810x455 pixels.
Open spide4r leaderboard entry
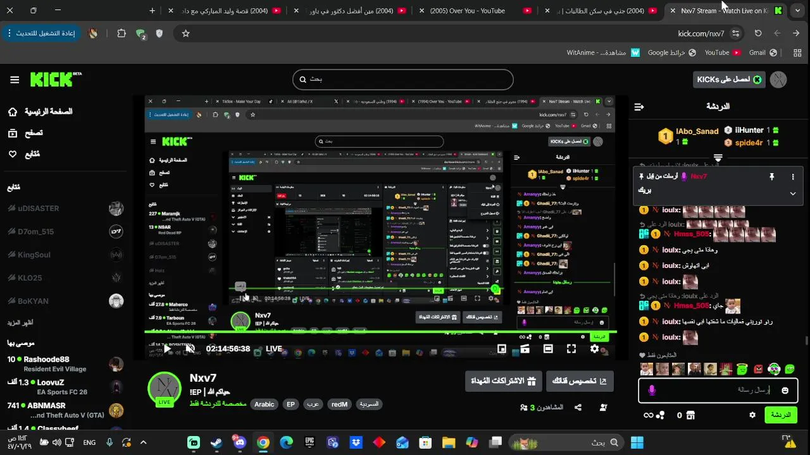[x=751, y=143]
